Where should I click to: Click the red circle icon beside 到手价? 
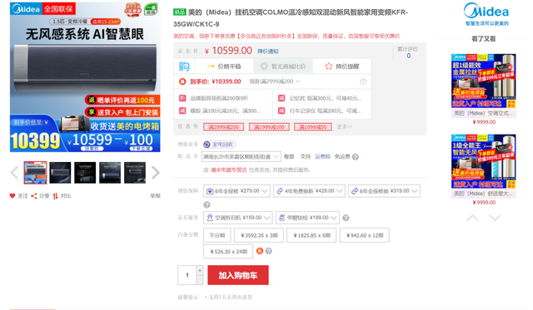pos(182,81)
